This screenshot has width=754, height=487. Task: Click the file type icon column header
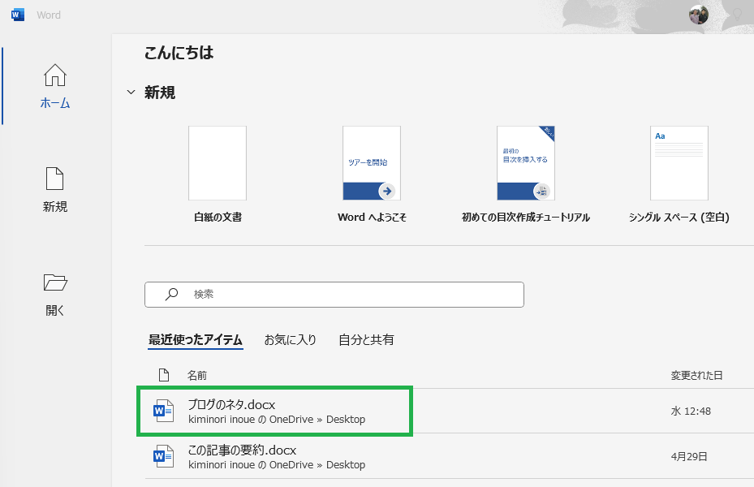click(x=163, y=375)
